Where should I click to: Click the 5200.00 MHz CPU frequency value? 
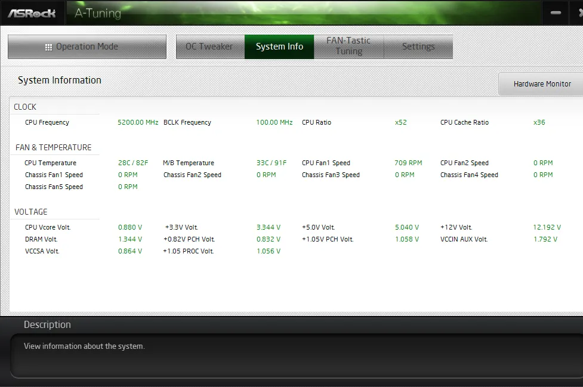(138, 122)
